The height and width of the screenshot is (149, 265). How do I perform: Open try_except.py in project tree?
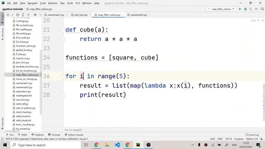coord(23,129)
